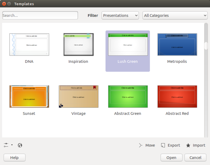Click the Export icon
The width and height of the screenshot is (210, 165).
163,145
